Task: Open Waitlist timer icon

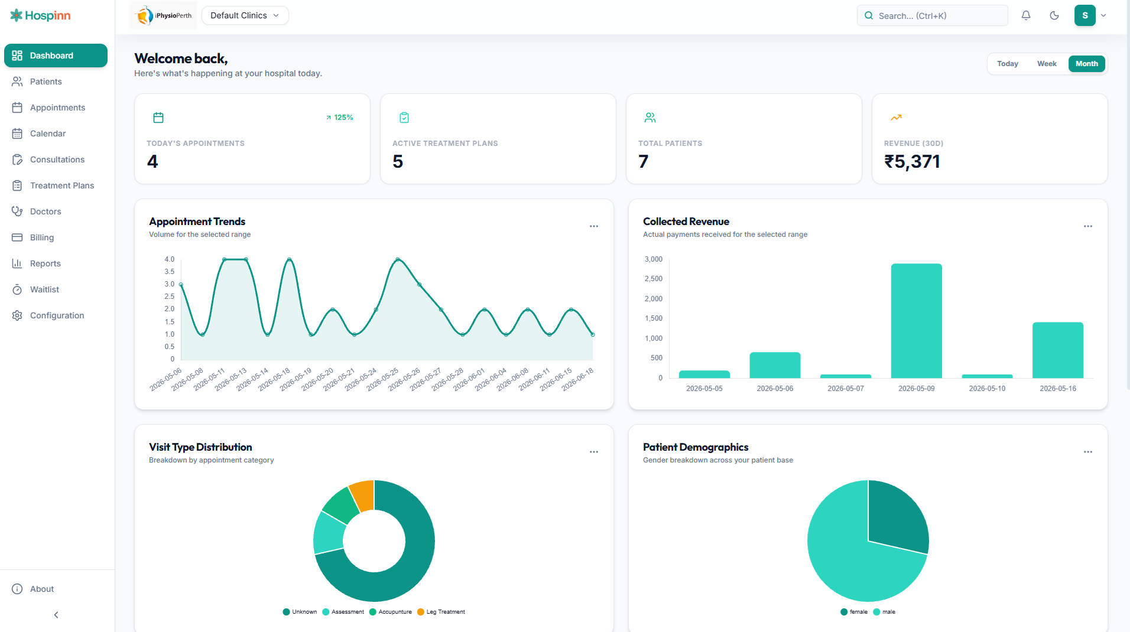Action: [x=17, y=289]
